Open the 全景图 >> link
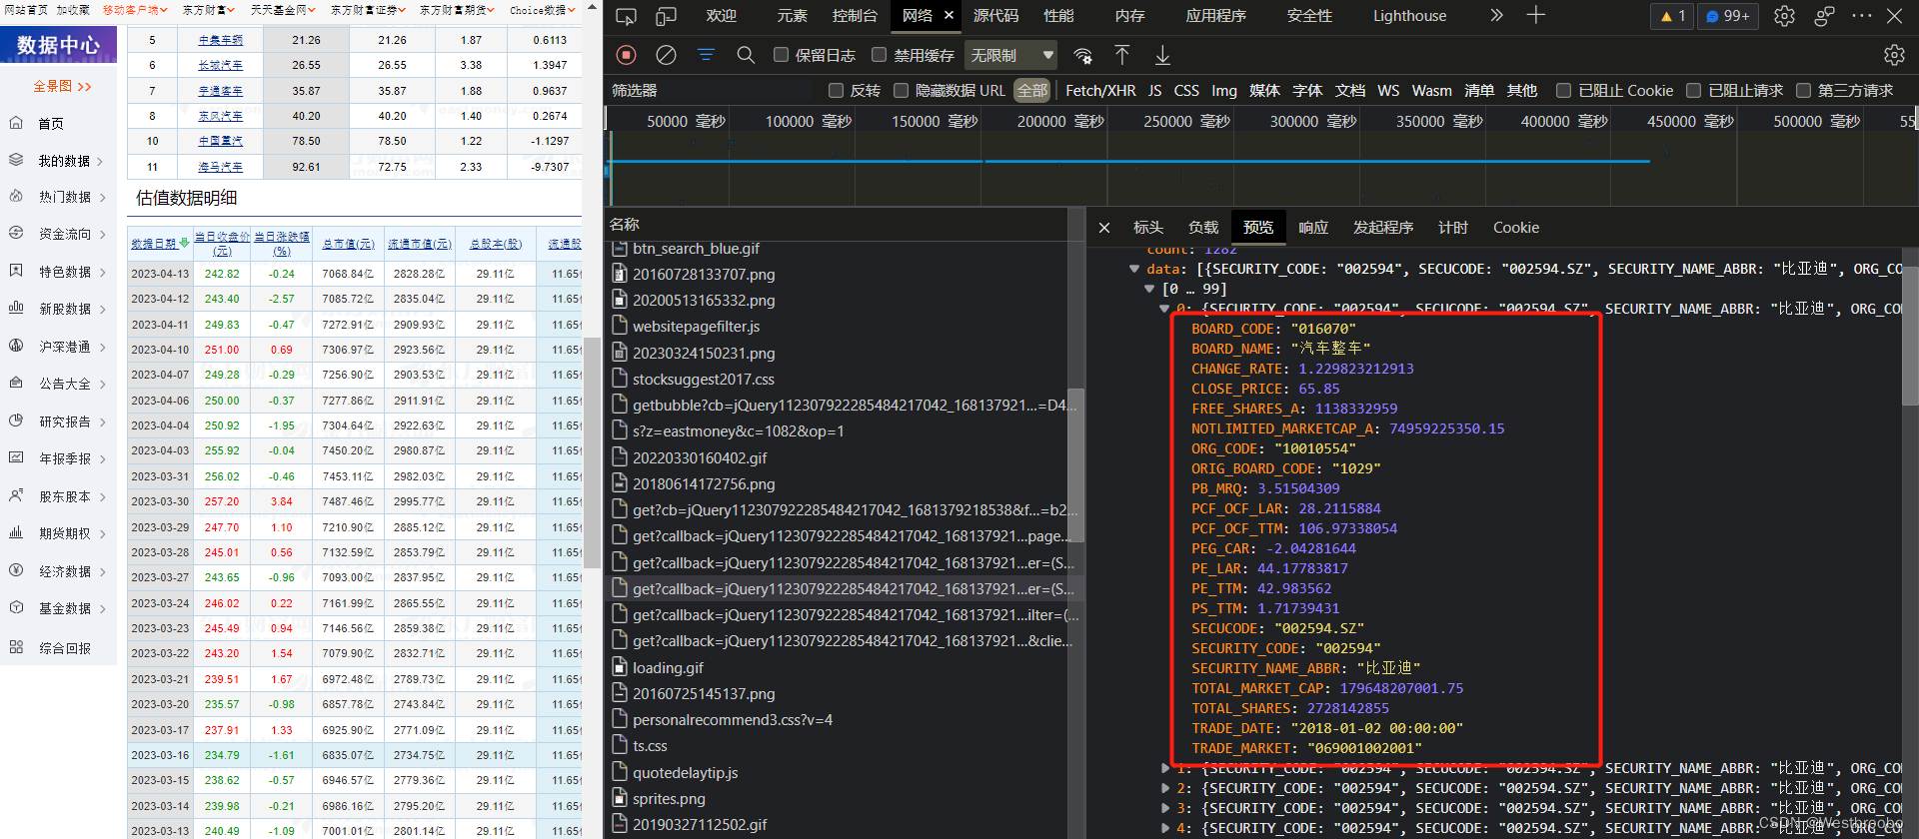This screenshot has width=1919, height=839. click(x=62, y=86)
